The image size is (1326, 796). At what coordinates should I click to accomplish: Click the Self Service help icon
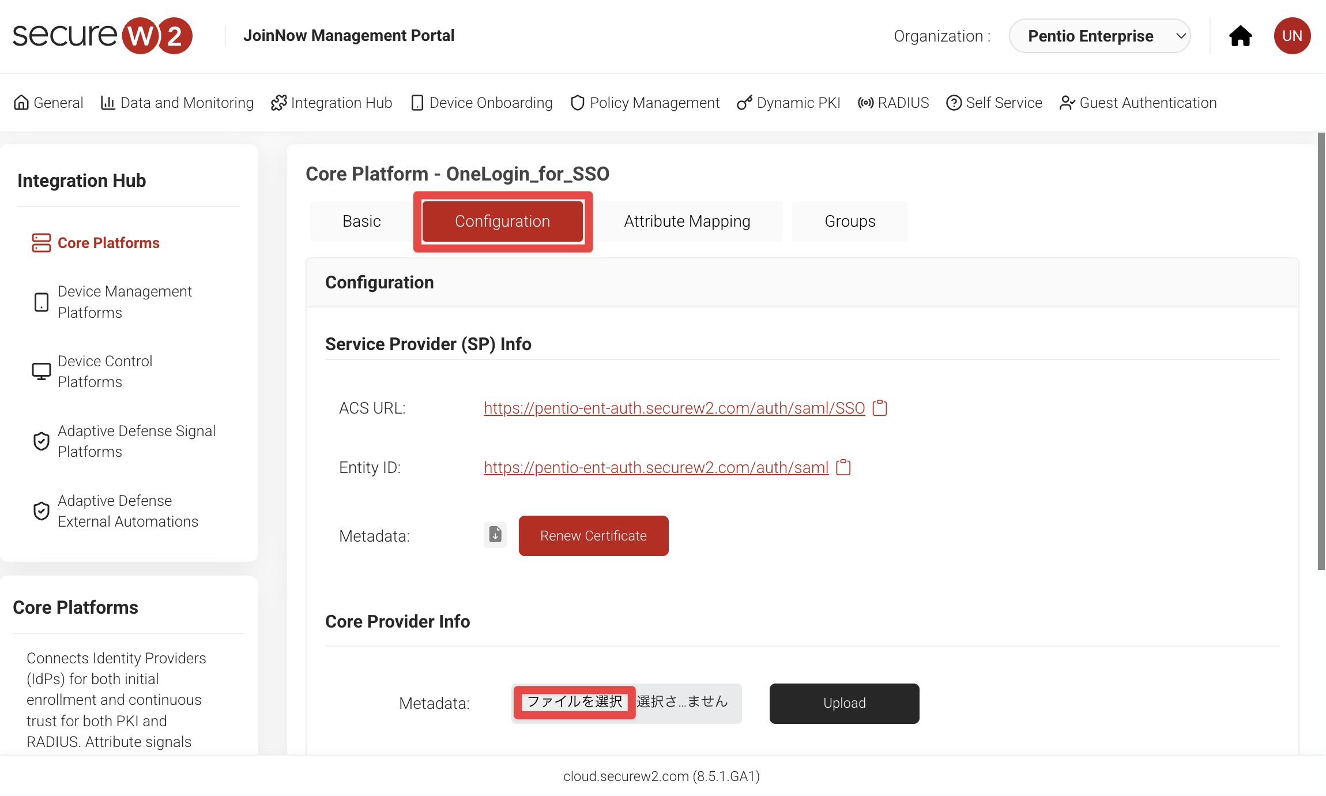[954, 103]
